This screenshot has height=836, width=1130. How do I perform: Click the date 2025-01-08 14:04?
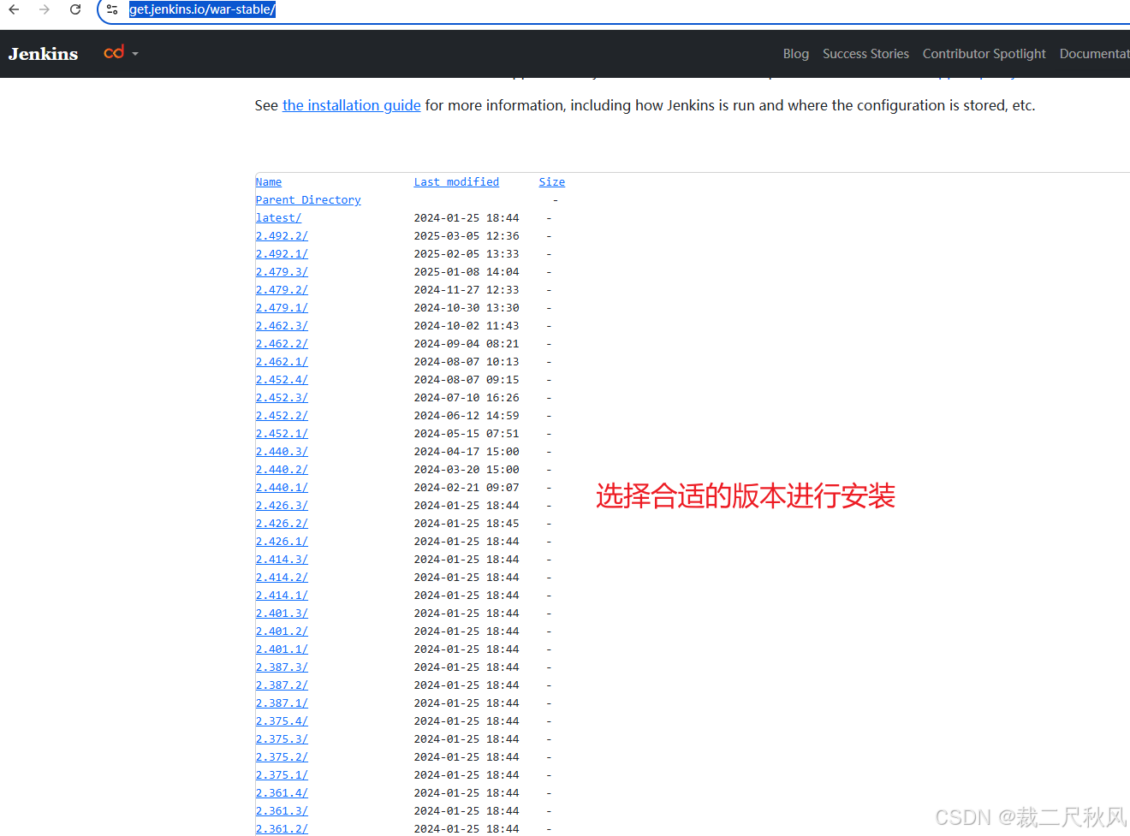coord(467,272)
